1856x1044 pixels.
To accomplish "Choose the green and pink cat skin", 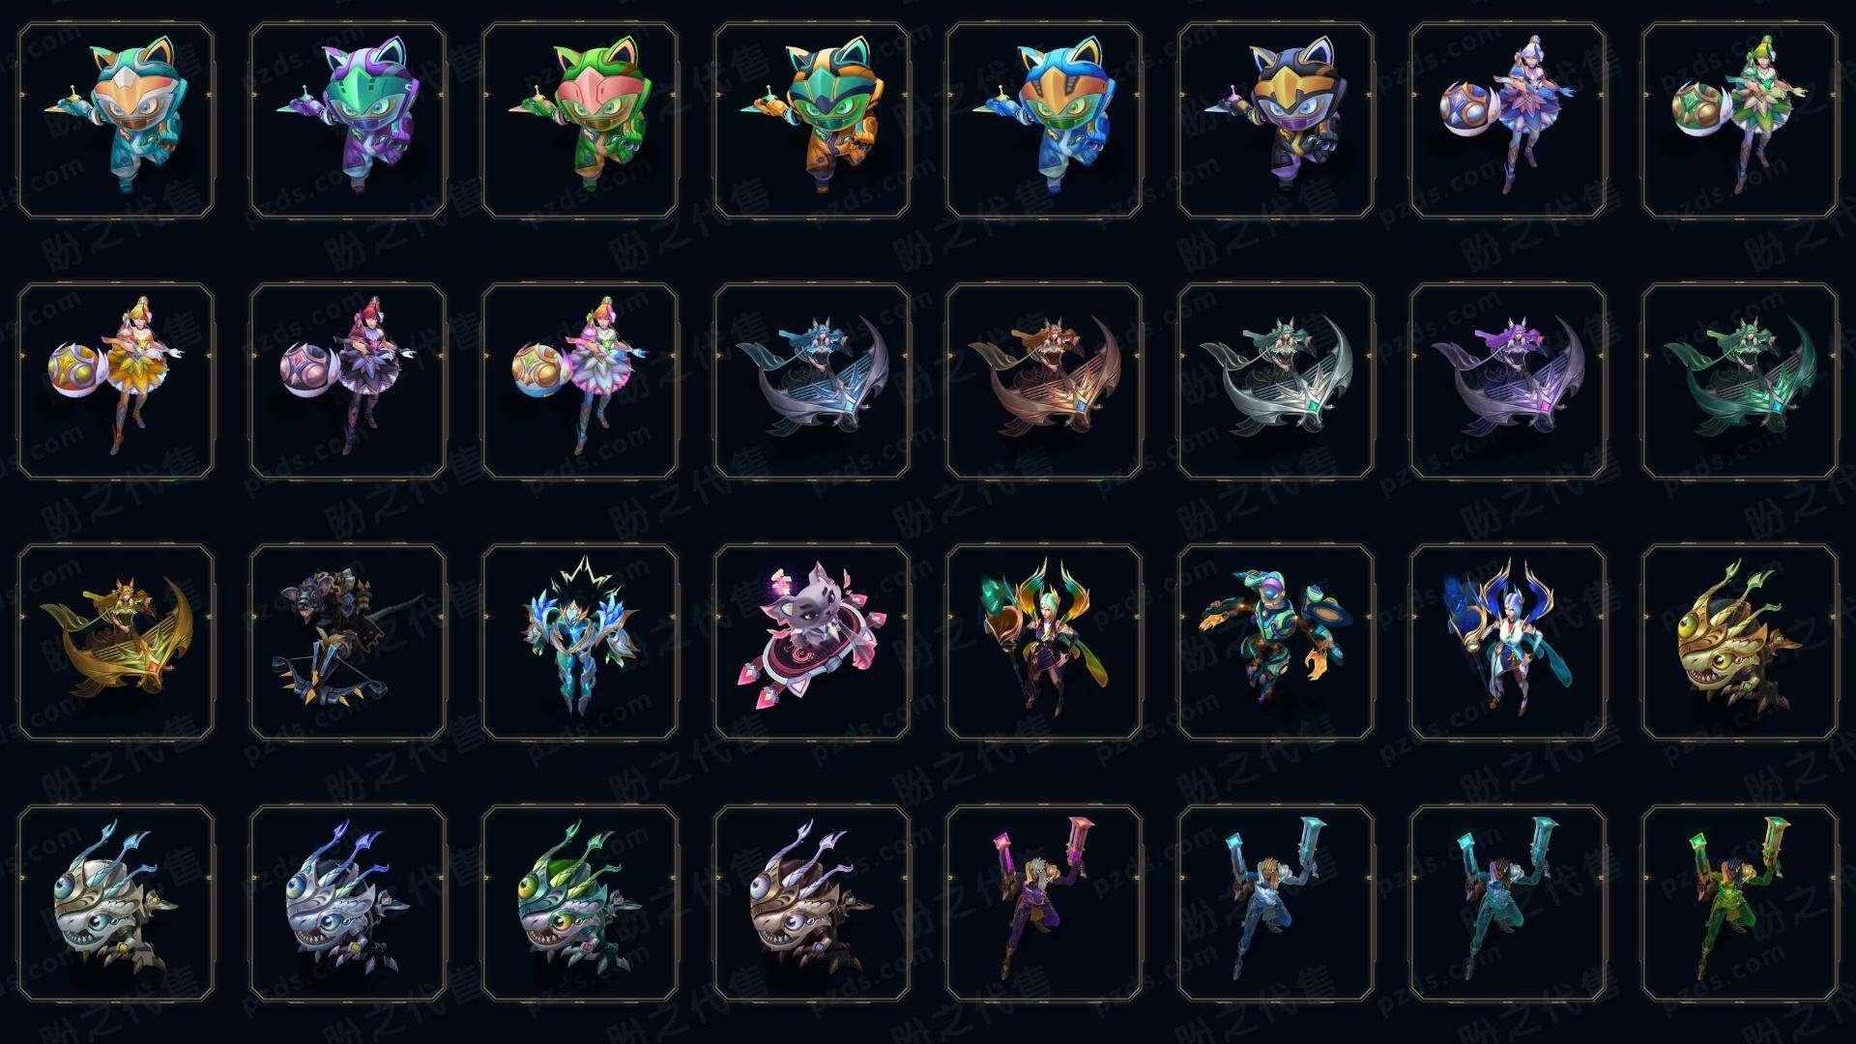I will pos(580,120).
